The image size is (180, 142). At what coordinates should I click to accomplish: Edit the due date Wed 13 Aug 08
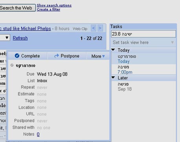coord(52,74)
